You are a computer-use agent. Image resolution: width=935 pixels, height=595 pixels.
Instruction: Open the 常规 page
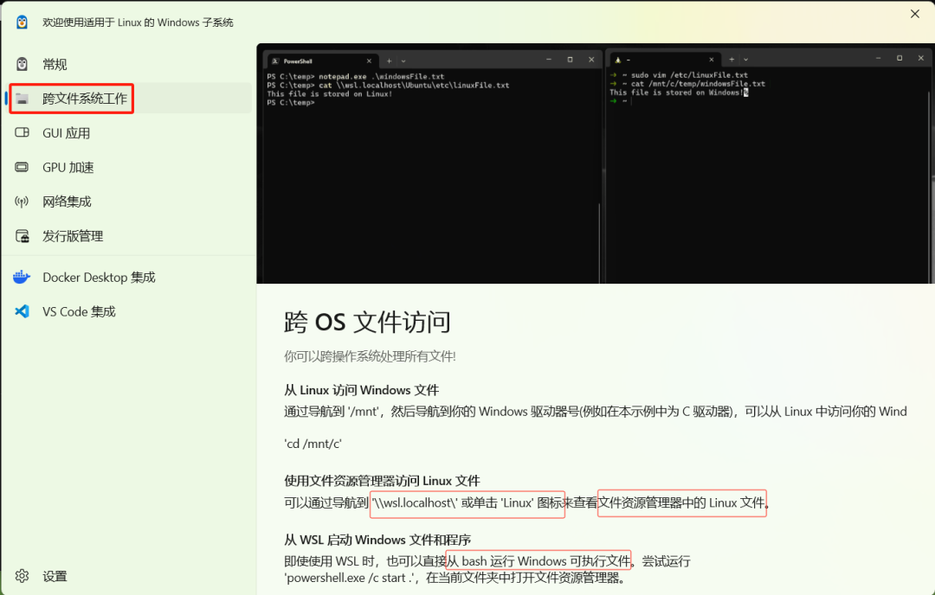pyautogui.click(x=129, y=64)
